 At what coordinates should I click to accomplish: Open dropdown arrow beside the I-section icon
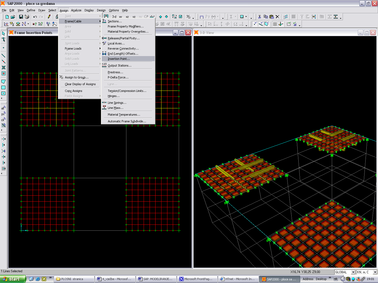tap(235, 17)
